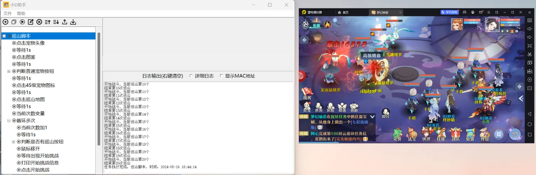Click the add new step plus icon
Viewport: 536px width, 175px height.
coord(5,22)
